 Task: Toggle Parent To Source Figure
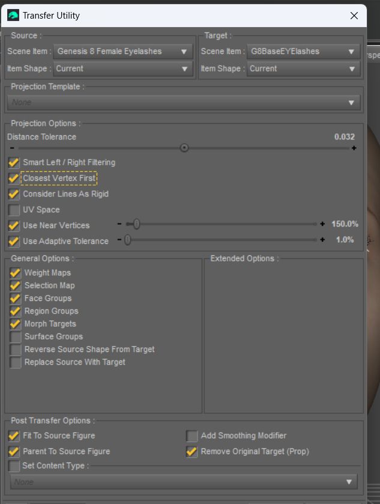13,452
